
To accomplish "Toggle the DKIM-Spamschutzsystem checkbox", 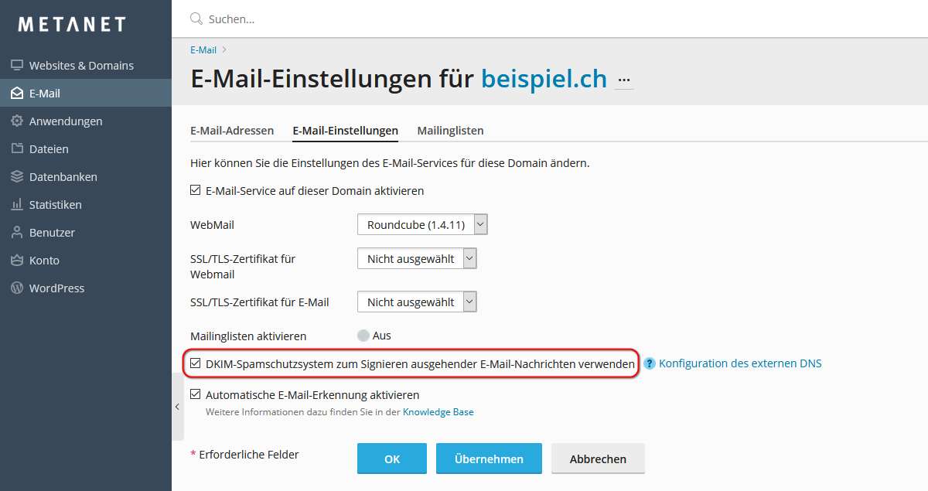I will [x=196, y=363].
